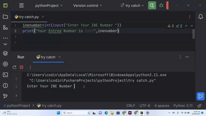Click the warnings count indicator showing 3

(x=171, y=26)
